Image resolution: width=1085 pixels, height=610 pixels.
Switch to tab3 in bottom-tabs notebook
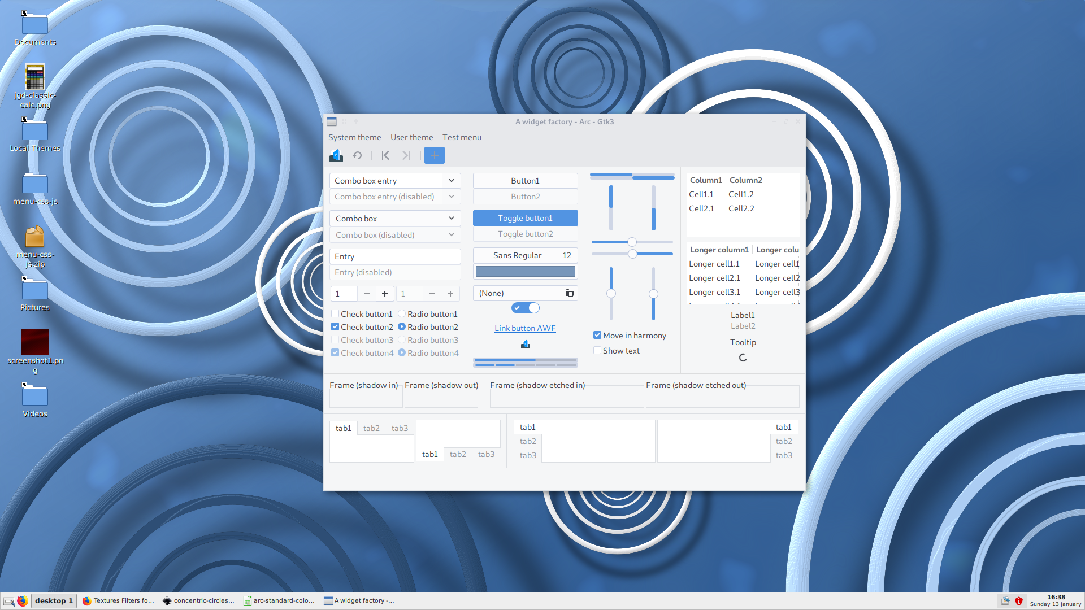click(486, 454)
